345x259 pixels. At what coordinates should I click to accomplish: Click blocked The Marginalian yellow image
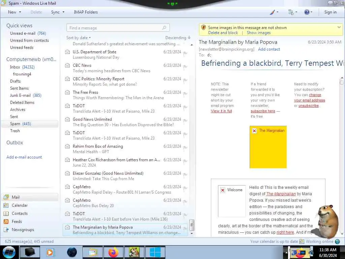point(268,147)
